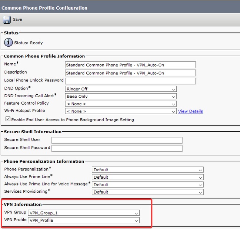The image size is (240, 229).
Task: Click the Status info icon
Action: click(x=9, y=43)
